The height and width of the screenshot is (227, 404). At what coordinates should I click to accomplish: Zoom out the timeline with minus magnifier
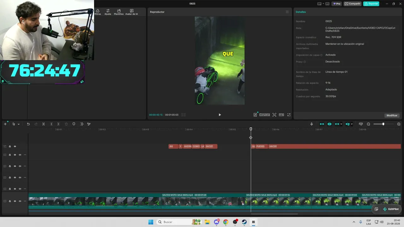pyautogui.click(x=368, y=124)
